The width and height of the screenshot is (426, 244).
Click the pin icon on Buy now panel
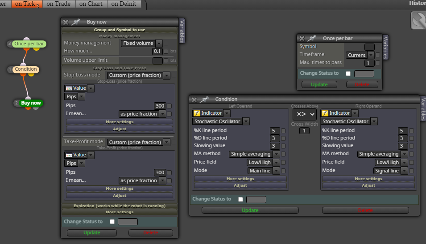click(75, 22)
